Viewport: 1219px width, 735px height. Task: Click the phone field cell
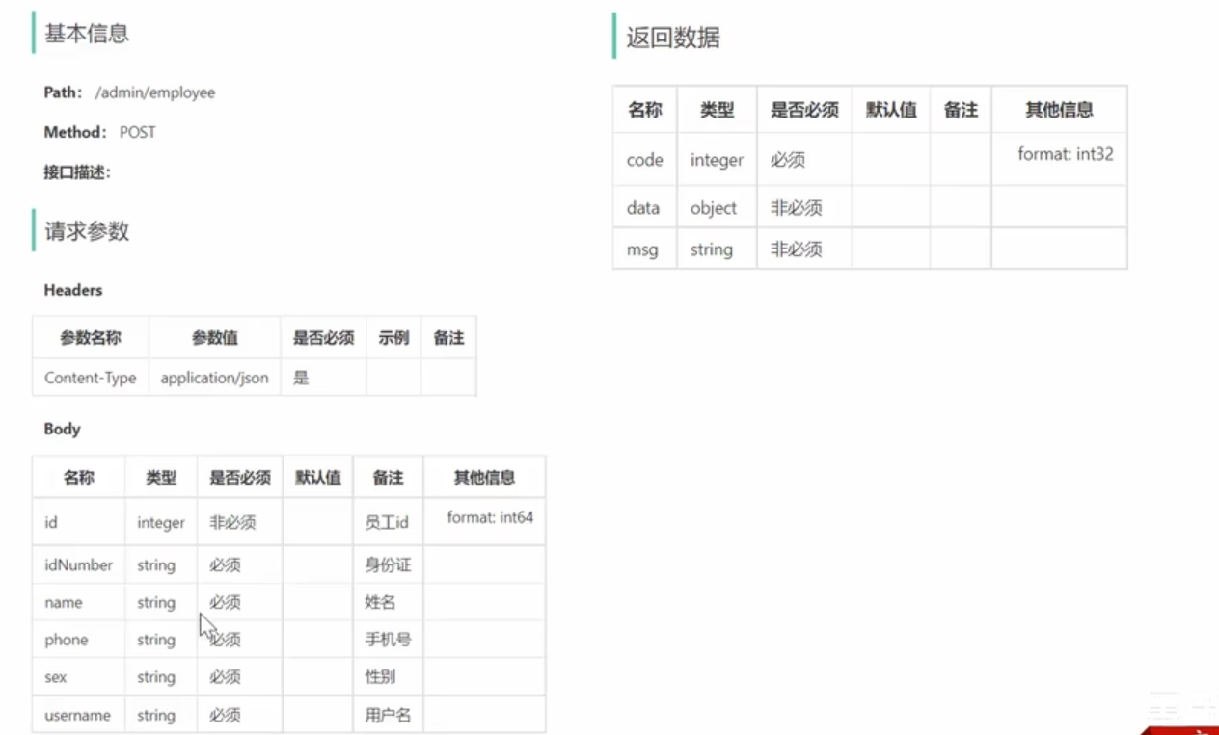tap(79, 640)
